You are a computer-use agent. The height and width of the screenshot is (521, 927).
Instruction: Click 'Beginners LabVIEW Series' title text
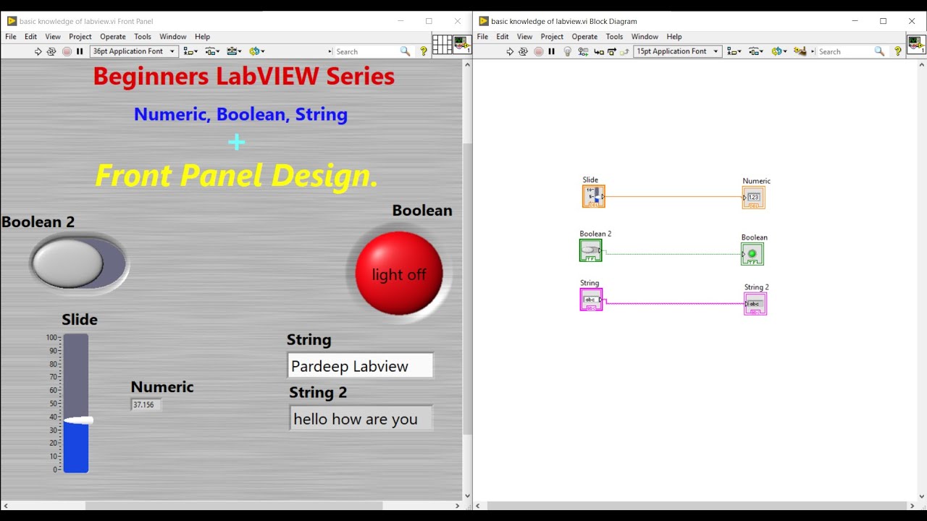(x=244, y=76)
